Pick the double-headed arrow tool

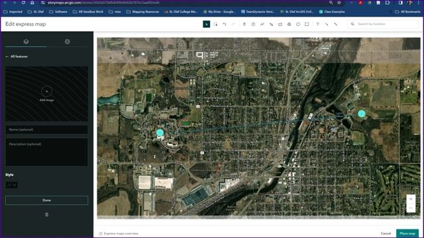coord(336,24)
